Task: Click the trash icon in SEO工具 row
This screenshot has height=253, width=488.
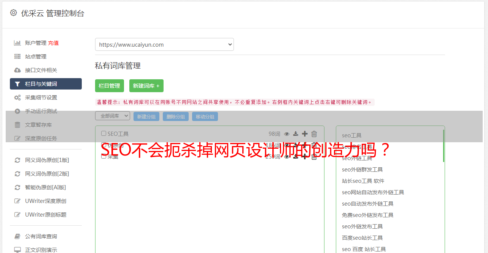Action: pyautogui.click(x=314, y=134)
